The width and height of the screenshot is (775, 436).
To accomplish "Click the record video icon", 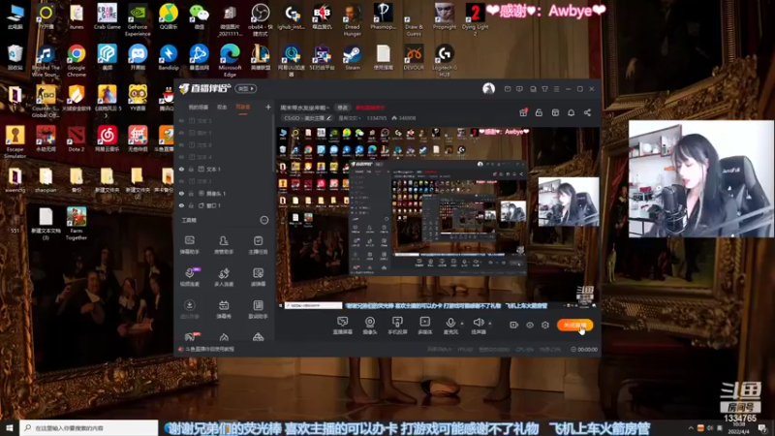I will pos(513,325).
